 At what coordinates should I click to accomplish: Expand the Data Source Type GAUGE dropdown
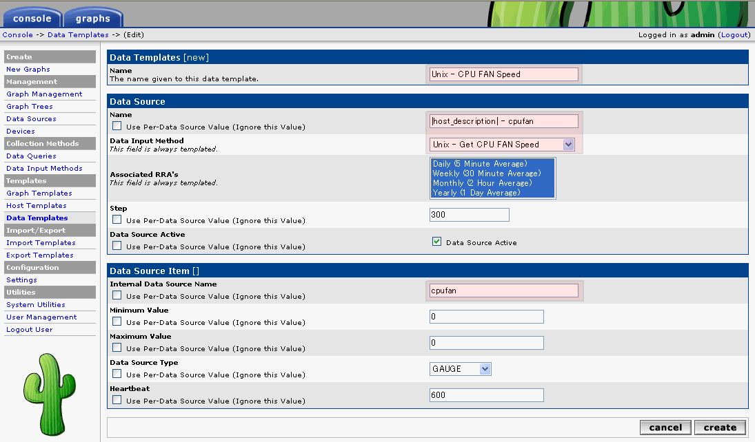pos(460,369)
